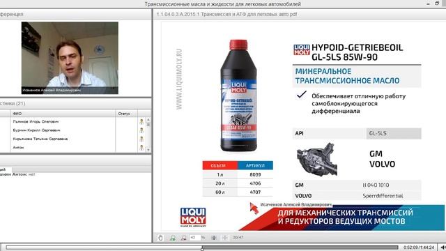Click user icon next to Пьянков Игорь Олегович

(141, 121)
